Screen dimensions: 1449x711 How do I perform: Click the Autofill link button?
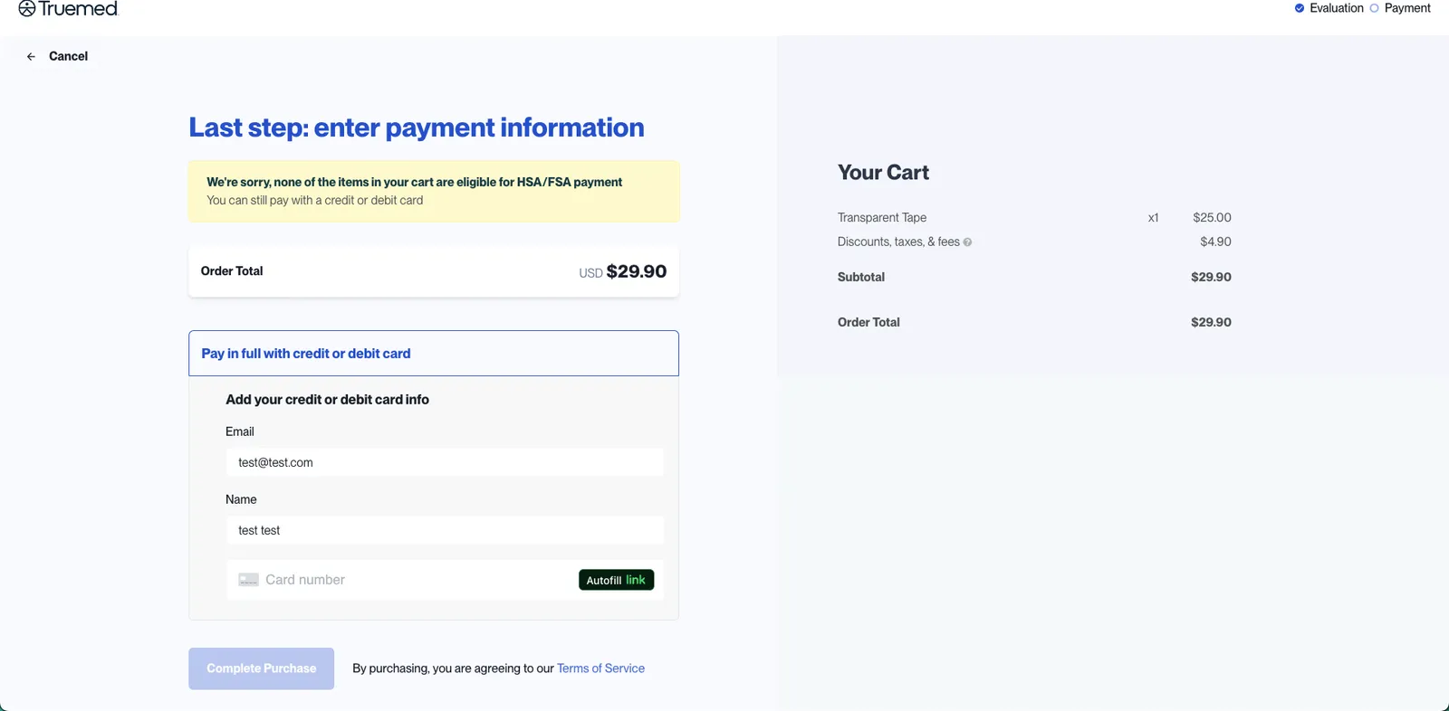click(x=616, y=580)
